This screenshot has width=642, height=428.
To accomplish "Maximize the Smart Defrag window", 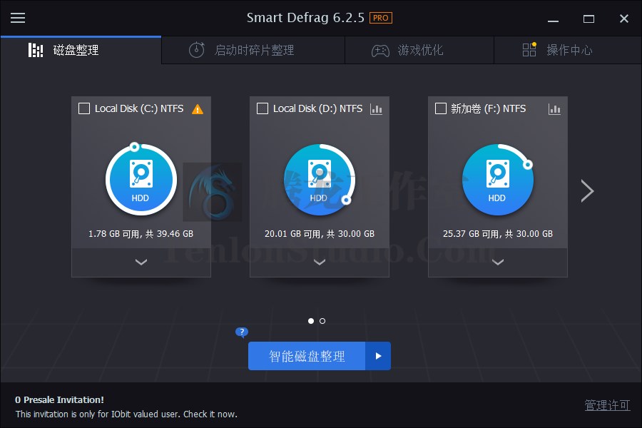I will tap(588, 19).
